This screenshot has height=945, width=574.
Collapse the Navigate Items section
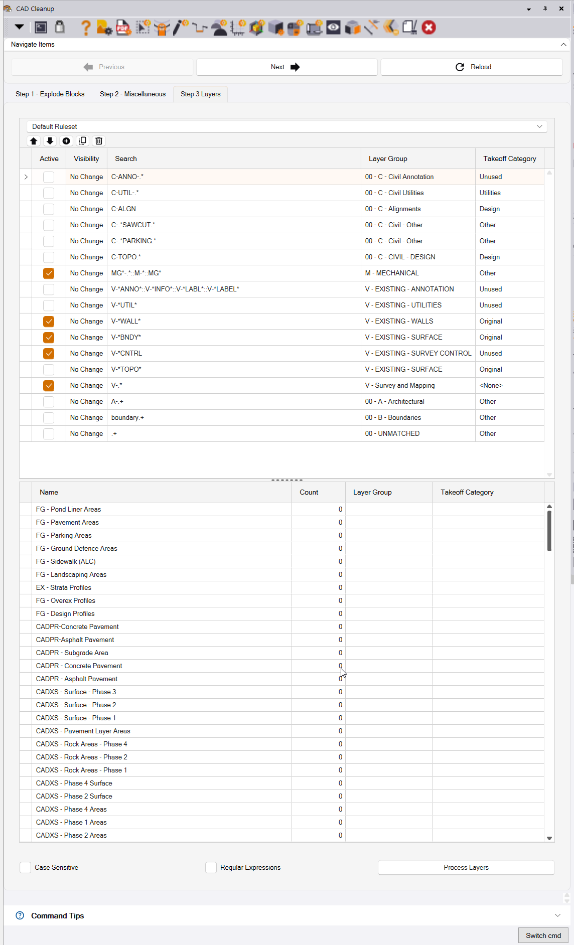[x=563, y=45]
